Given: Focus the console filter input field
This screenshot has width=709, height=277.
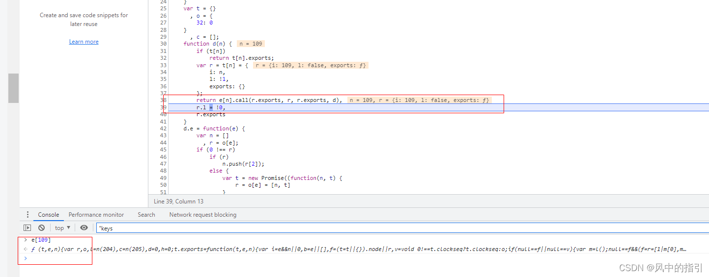Looking at the screenshot, I should [402, 228].
